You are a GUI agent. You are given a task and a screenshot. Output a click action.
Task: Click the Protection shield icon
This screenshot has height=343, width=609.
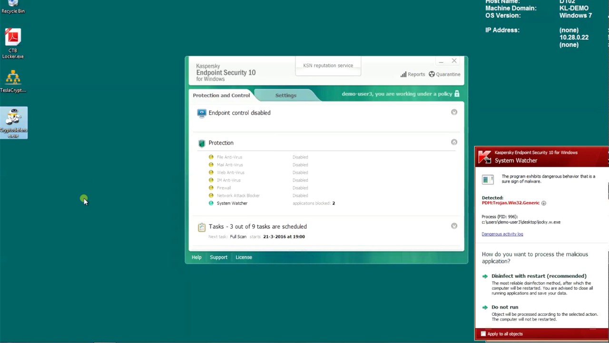coord(202,143)
